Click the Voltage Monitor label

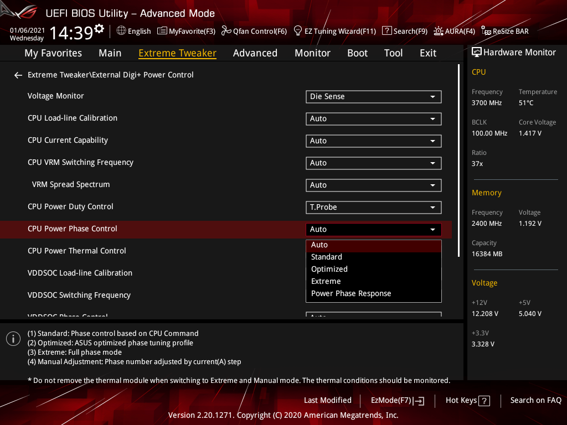[56, 96]
